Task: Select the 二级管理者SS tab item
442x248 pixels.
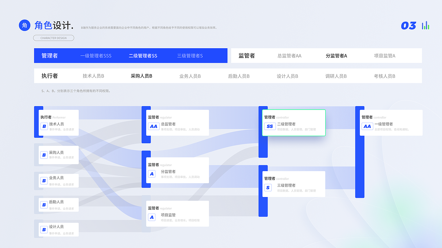Action: (143, 55)
